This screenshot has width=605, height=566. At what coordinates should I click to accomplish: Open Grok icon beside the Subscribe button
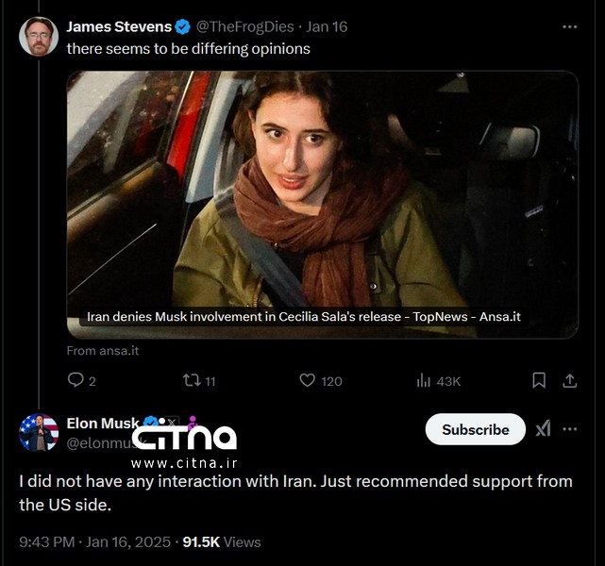pos(543,429)
